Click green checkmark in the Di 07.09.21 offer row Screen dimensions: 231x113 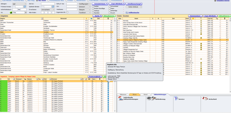1,93
